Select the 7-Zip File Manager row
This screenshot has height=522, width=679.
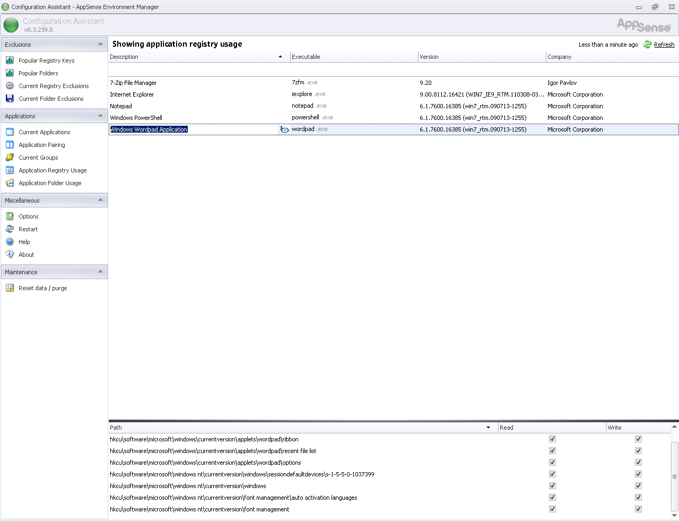394,83
